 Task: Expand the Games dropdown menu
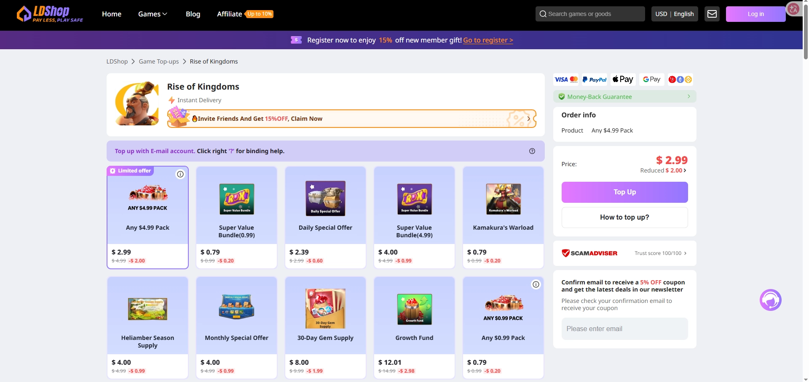point(153,14)
